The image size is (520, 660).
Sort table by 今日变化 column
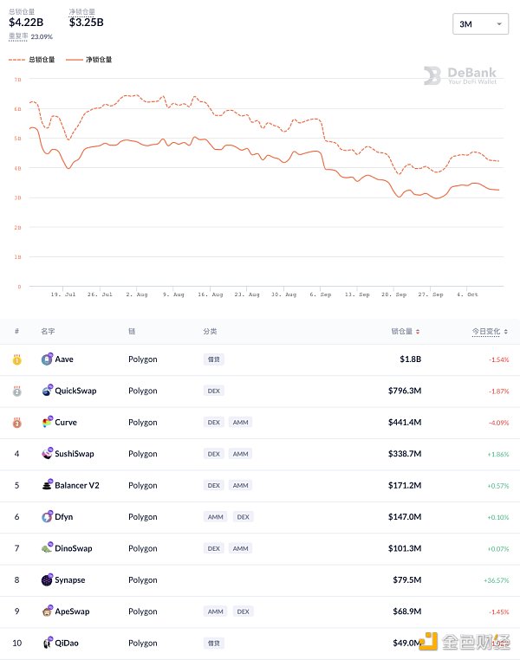point(490,331)
